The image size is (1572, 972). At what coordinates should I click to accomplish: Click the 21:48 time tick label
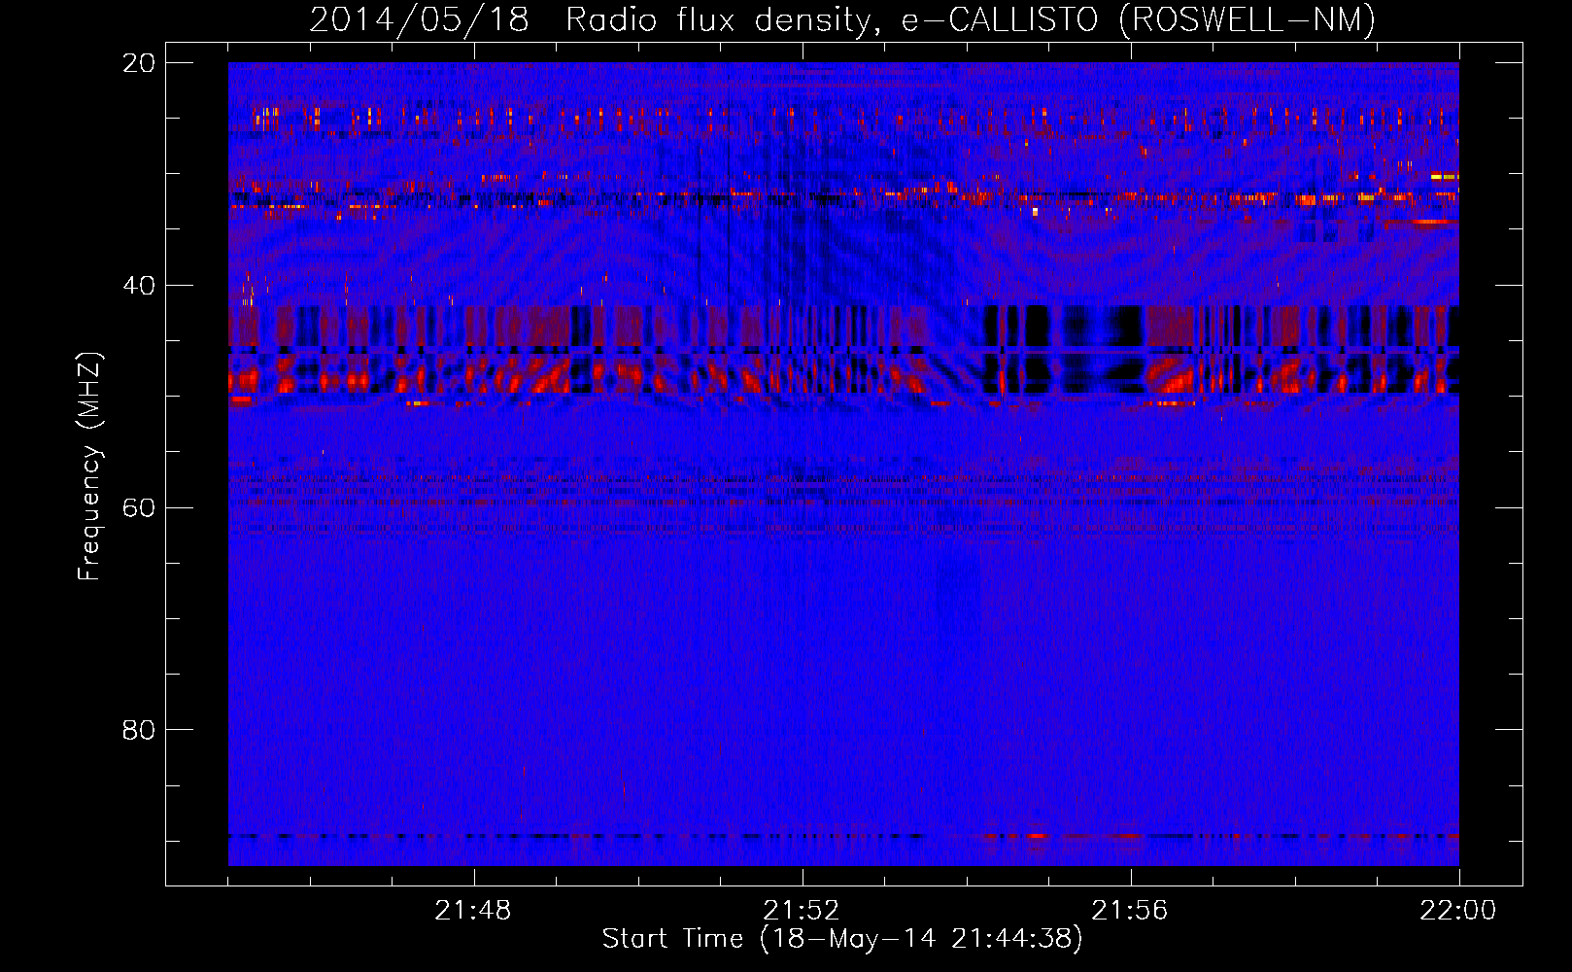point(473,911)
